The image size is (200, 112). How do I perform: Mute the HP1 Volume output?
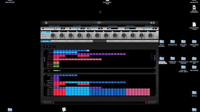(70, 28)
